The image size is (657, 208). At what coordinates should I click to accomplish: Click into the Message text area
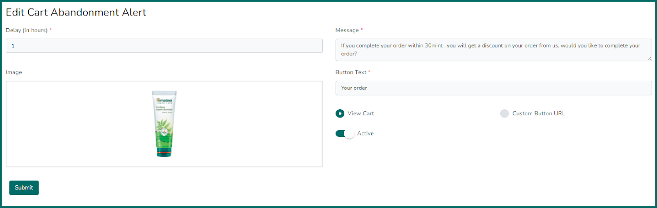[493, 50]
